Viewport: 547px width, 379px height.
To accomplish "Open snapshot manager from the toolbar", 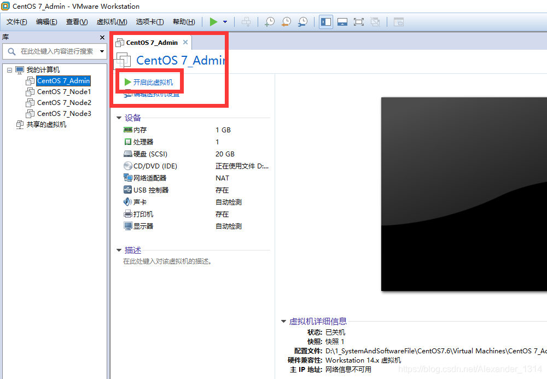I will coord(303,22).
